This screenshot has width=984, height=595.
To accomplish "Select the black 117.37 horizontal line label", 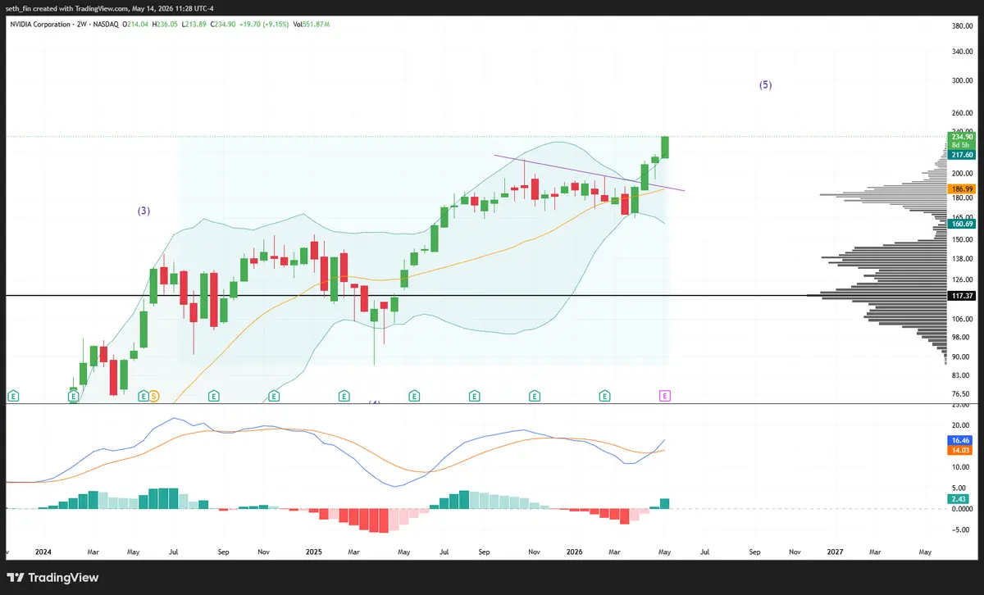I will 961,295.
